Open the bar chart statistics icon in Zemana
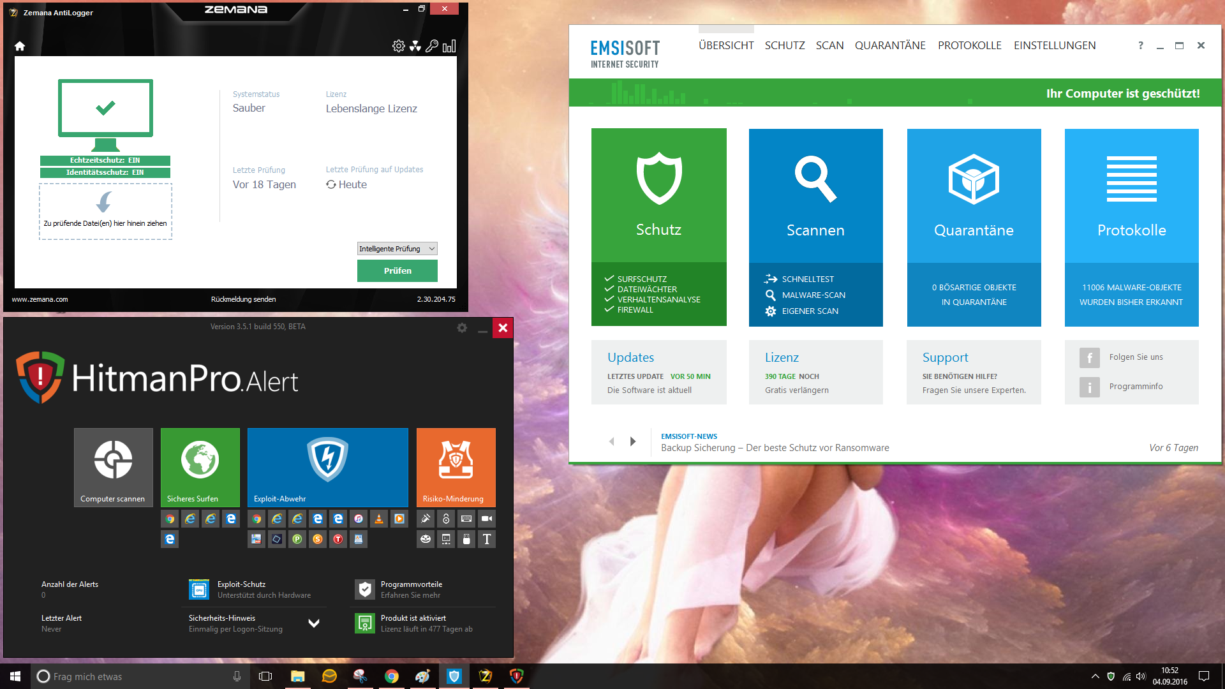 click(x=449, y=46)
